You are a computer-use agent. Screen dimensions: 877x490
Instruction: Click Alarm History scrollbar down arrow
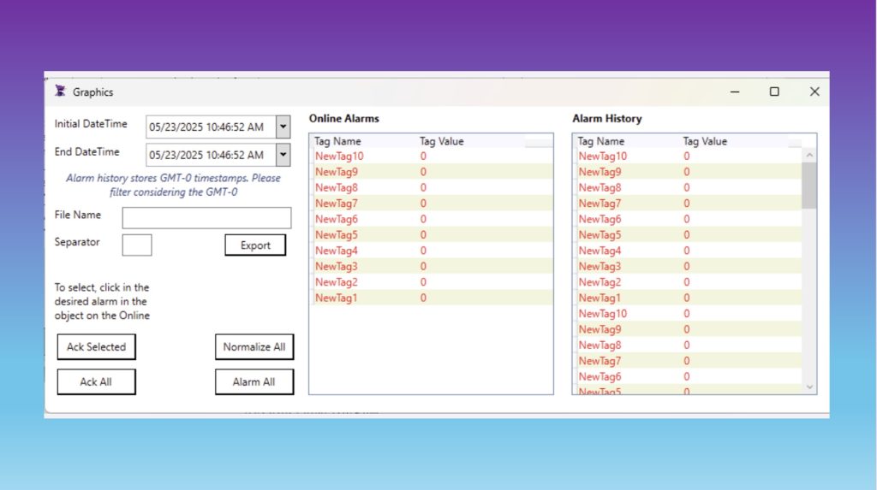point(809,387)
